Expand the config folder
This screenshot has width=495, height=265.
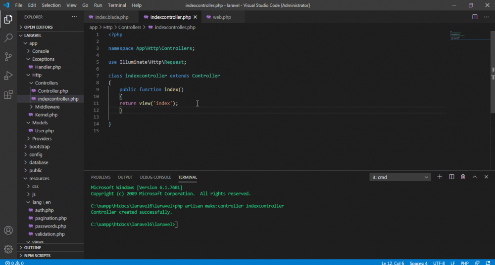point(50,154)
